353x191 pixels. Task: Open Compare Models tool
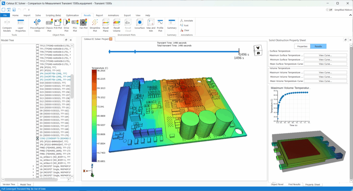[x=7, y=26]
